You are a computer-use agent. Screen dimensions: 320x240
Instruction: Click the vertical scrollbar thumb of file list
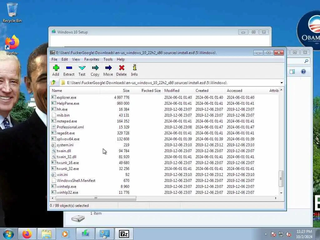pyautogui.click(x=281, y=179)
